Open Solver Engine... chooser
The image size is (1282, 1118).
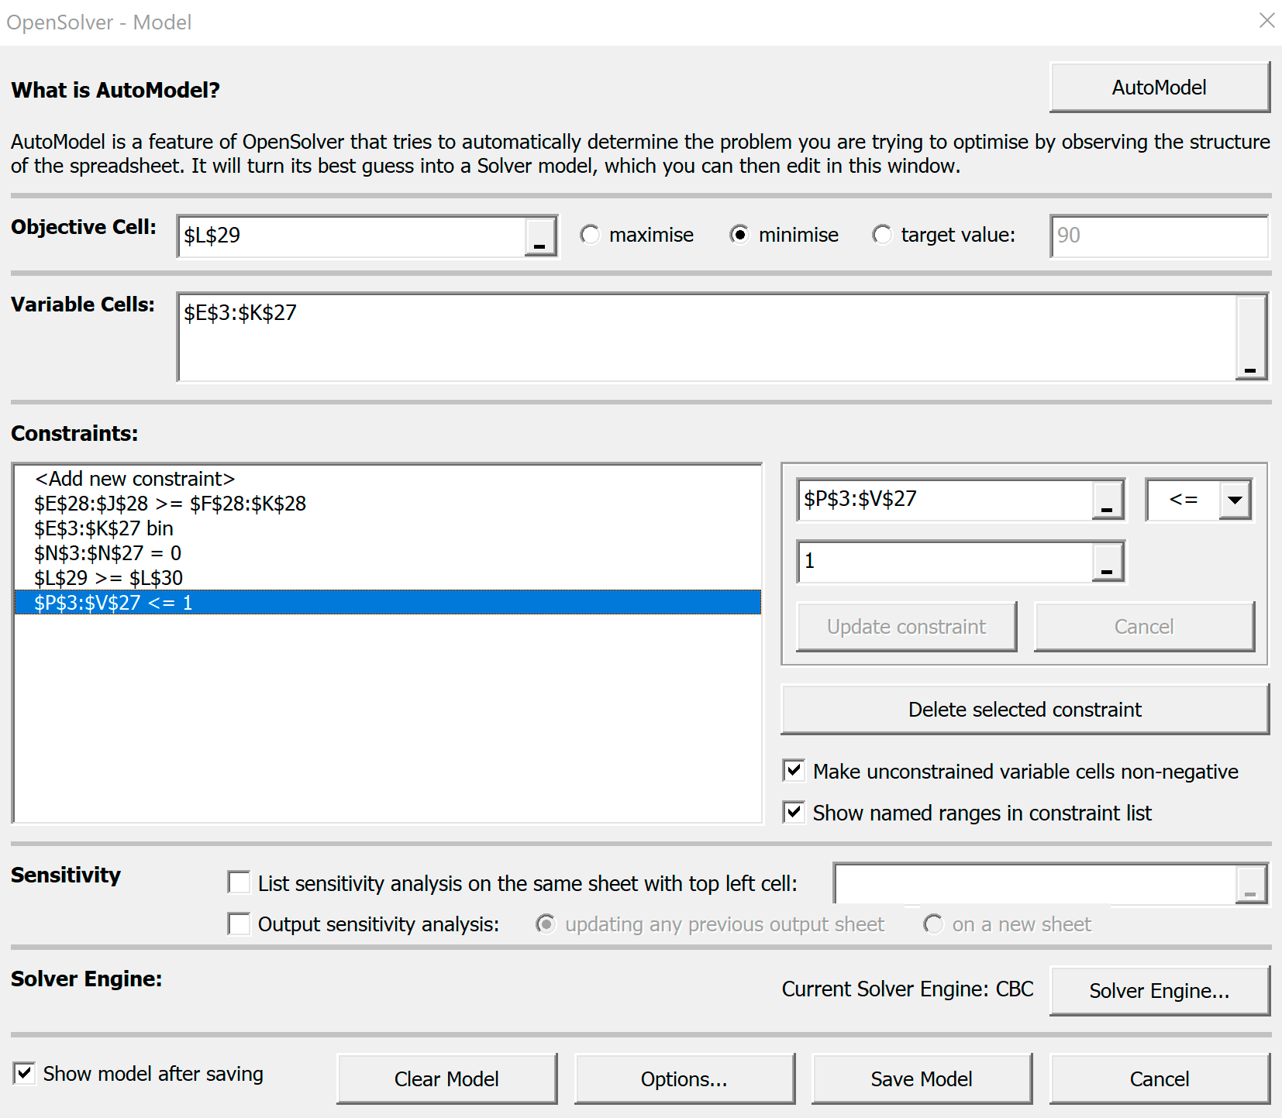click(x=1159, y=991)
